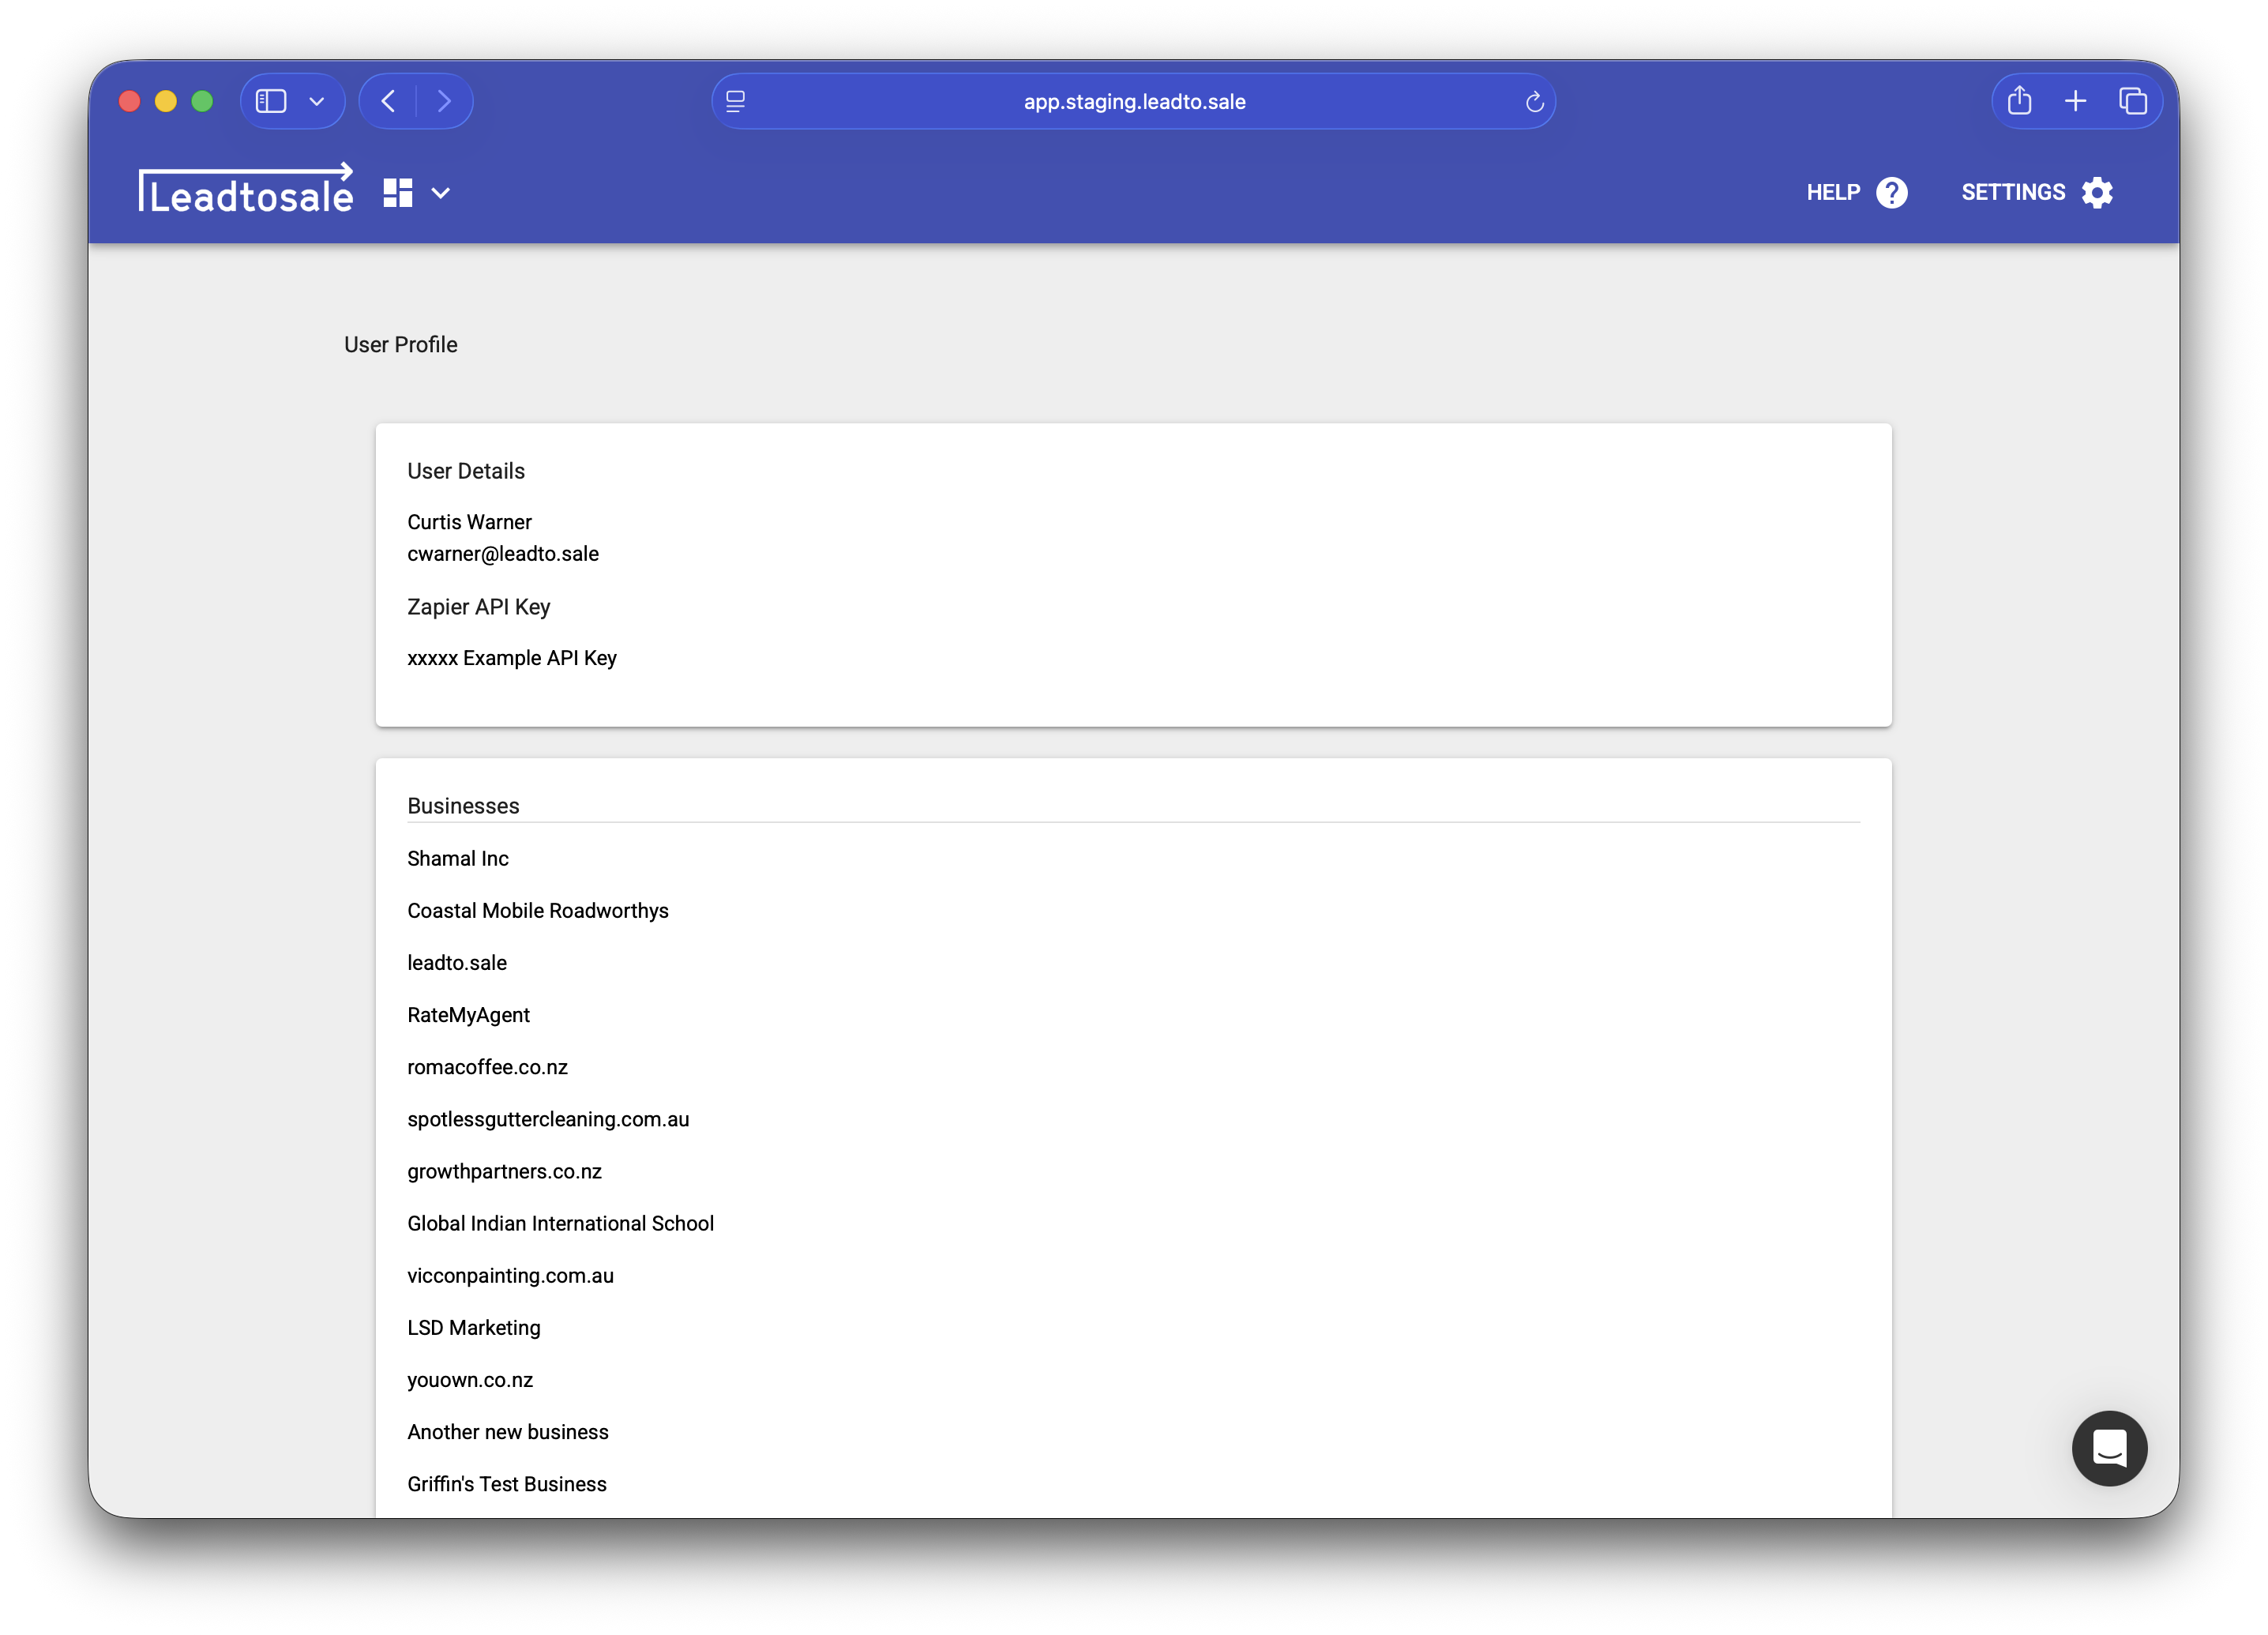Image resolution: width=2268 pixels, height=1635 pixels.
Task: Expand the back navigation arrow
Action: coord(388,100)
